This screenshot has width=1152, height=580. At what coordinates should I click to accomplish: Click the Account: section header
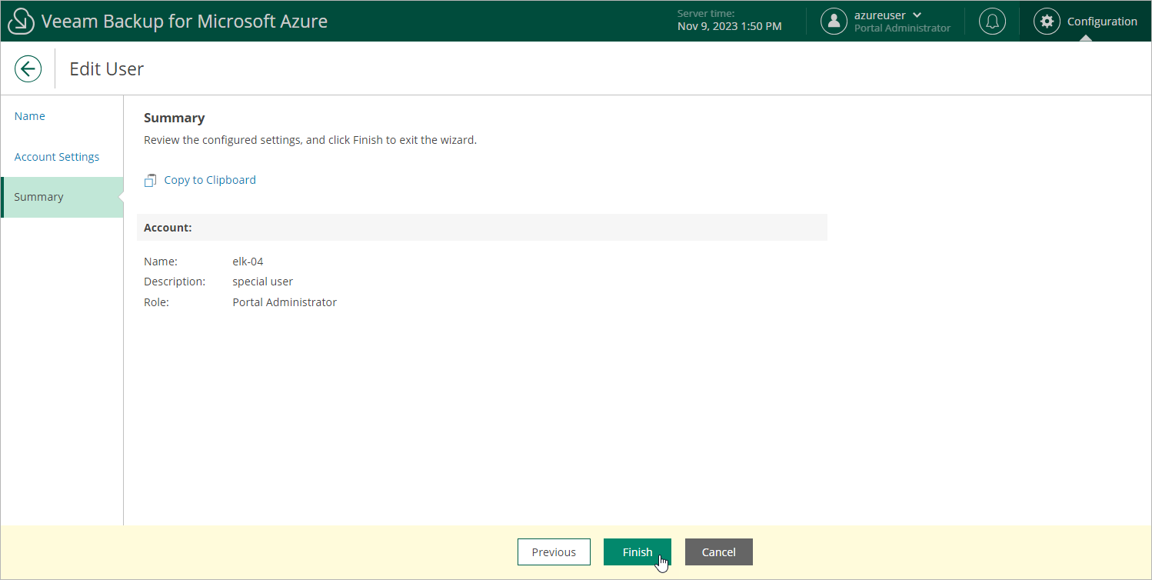481,228
